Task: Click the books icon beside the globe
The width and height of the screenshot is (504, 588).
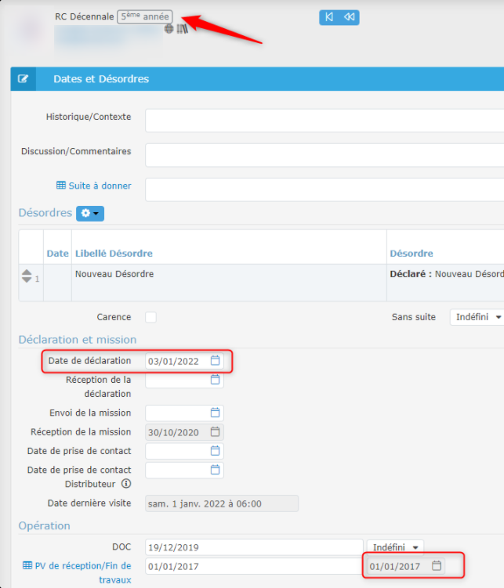Action: (x=182, y=29)
